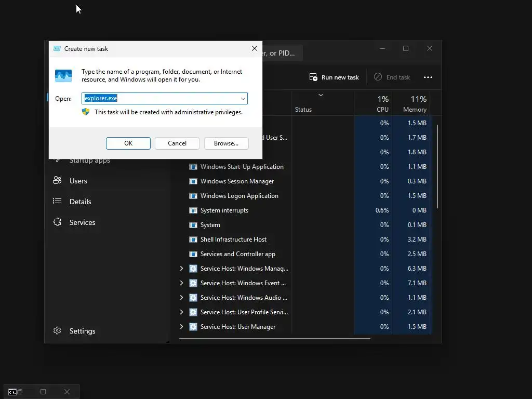
Task: Click Windows Start-Up Application icon
Action: pyautogui.click(x=193, y=167)
